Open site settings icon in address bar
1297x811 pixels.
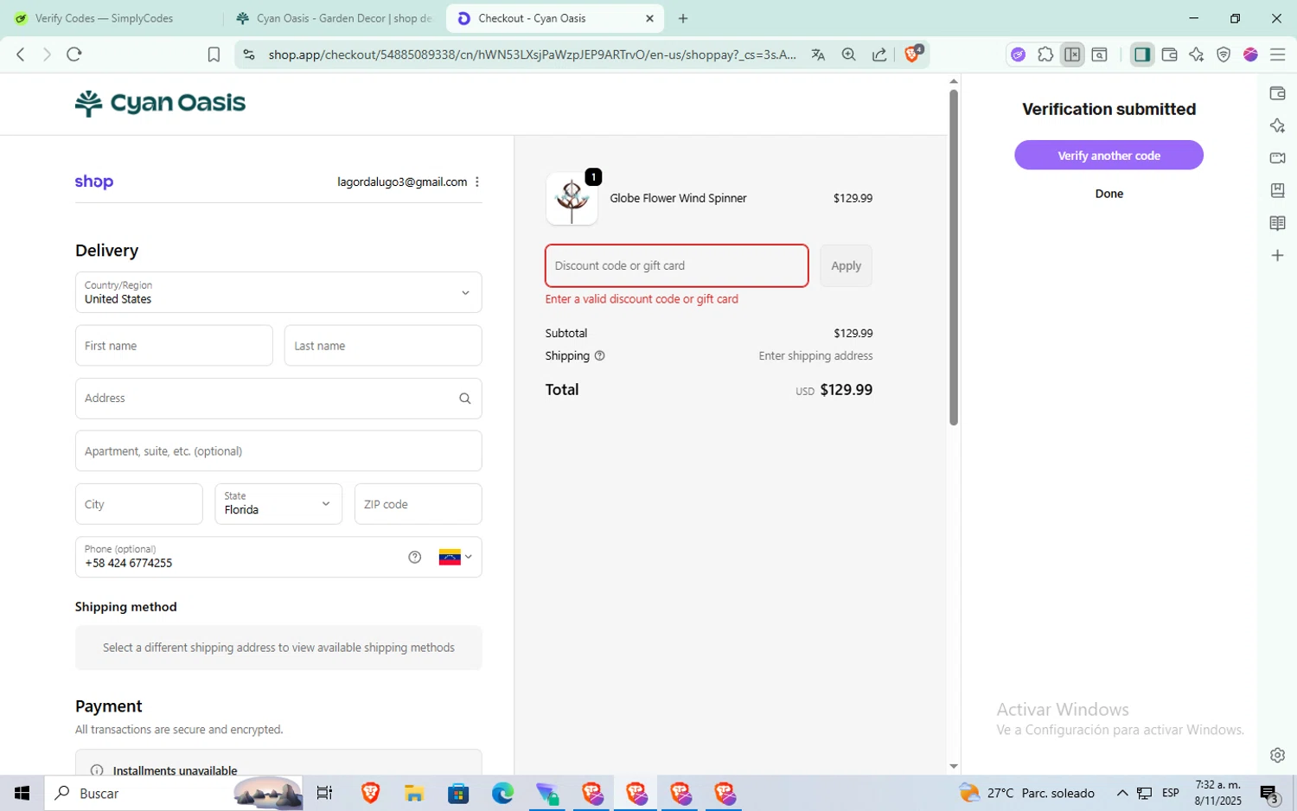[x=249, y=54]
